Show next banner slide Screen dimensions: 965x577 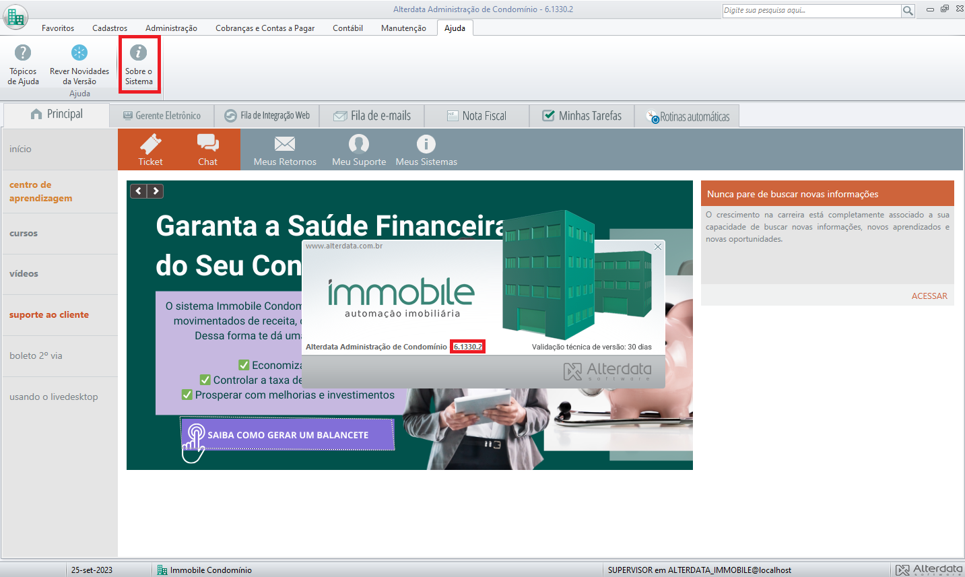tap(156, 191)
